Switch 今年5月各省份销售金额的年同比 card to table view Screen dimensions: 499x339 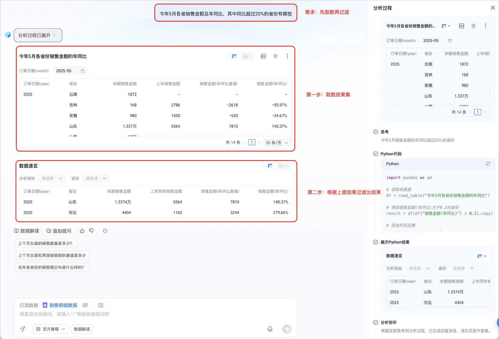[x=234, y=56]
